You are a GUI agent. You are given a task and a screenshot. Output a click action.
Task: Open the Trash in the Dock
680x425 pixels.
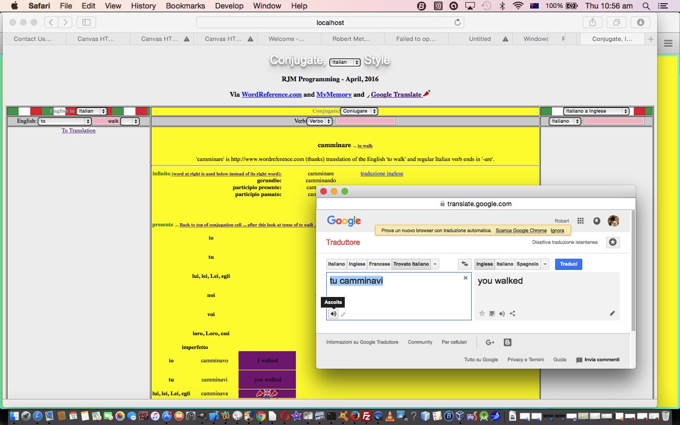point(665,416)
